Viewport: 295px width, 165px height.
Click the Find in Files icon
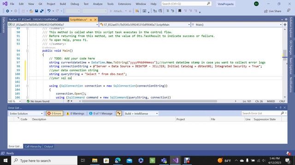point(137,11)
